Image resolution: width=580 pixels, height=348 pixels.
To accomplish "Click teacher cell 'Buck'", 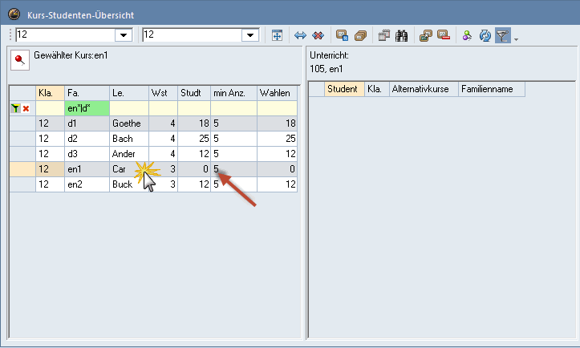I will 129,184.
